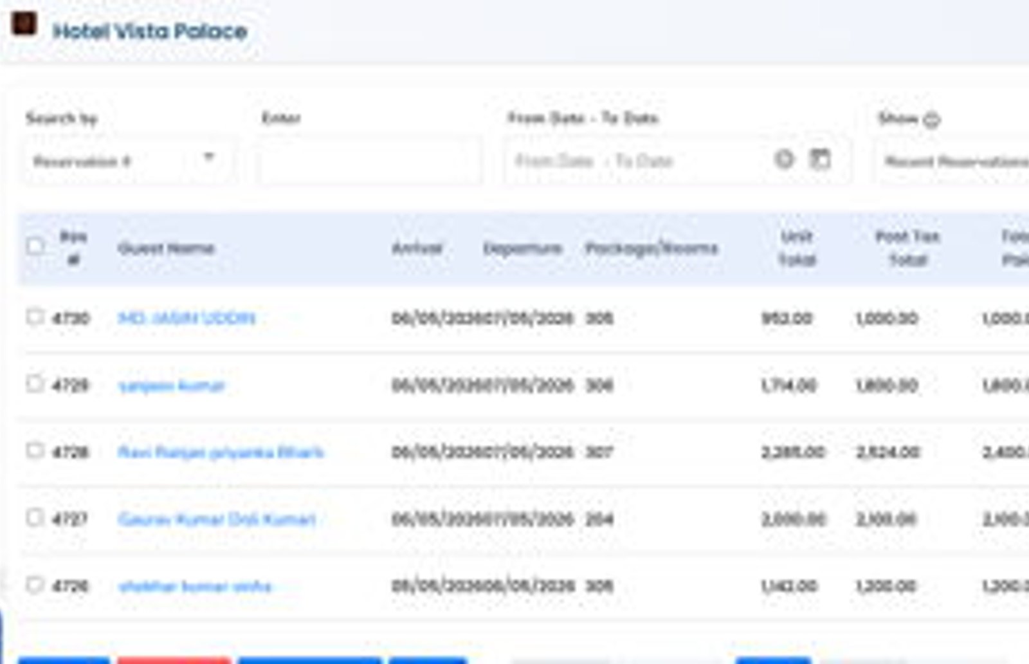Select the checkbox for reservation 4728
The width and height of the screenshot is (1029, 664).
click(35, 450)
